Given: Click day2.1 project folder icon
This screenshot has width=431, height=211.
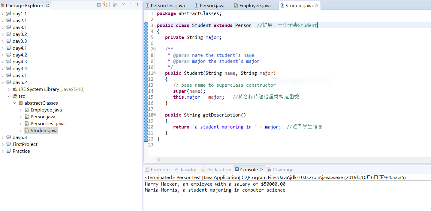Looking at the screenshot, I should 8,20.
